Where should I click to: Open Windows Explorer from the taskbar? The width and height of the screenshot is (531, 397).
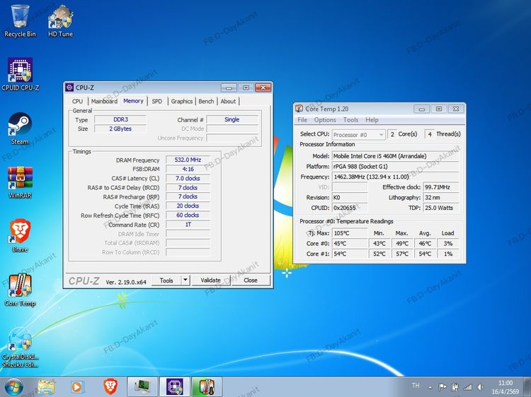point(46,387)
